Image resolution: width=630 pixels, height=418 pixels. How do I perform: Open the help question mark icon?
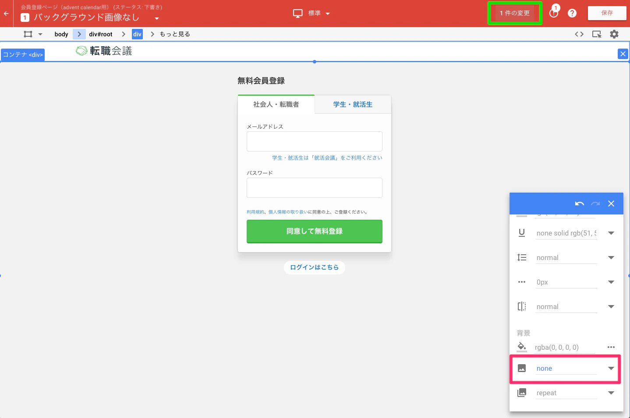[572, 13]
